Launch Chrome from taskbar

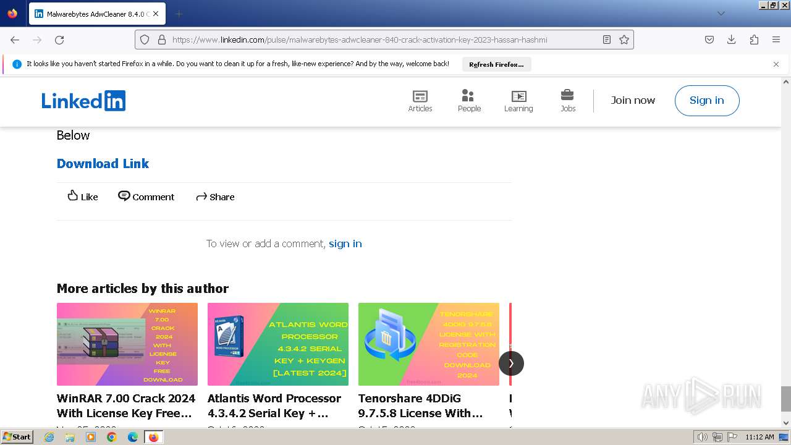(112, 437)
